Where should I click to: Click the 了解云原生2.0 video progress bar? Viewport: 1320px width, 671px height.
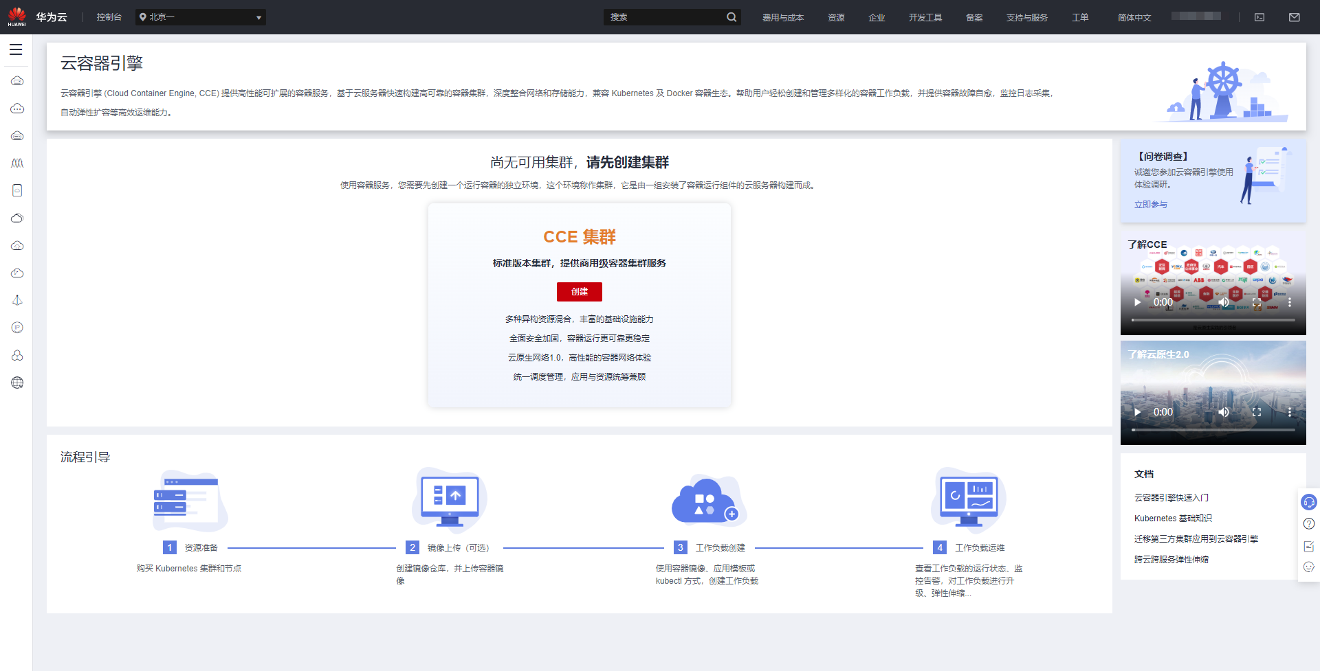coord(1213,430)
